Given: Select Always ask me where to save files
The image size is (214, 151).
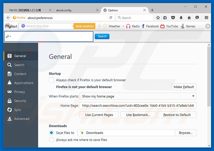Looking at the screenshot, I should click(51, 140).
